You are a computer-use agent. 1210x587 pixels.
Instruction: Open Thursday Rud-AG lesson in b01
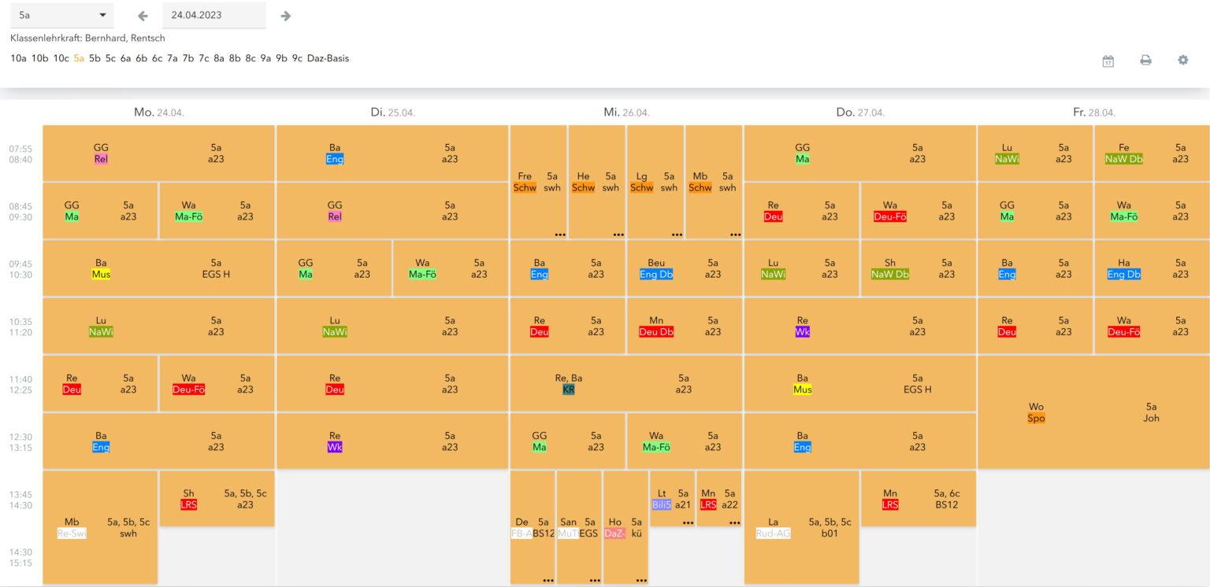point(802,527)
